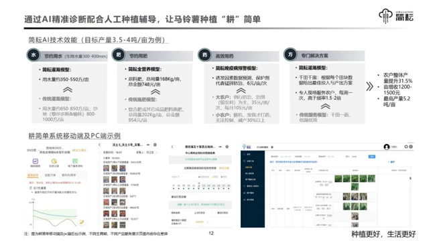Close the 沃土5 collection mini-program screen
This screenshot has width=429, height=241.
tap(155, 145)
